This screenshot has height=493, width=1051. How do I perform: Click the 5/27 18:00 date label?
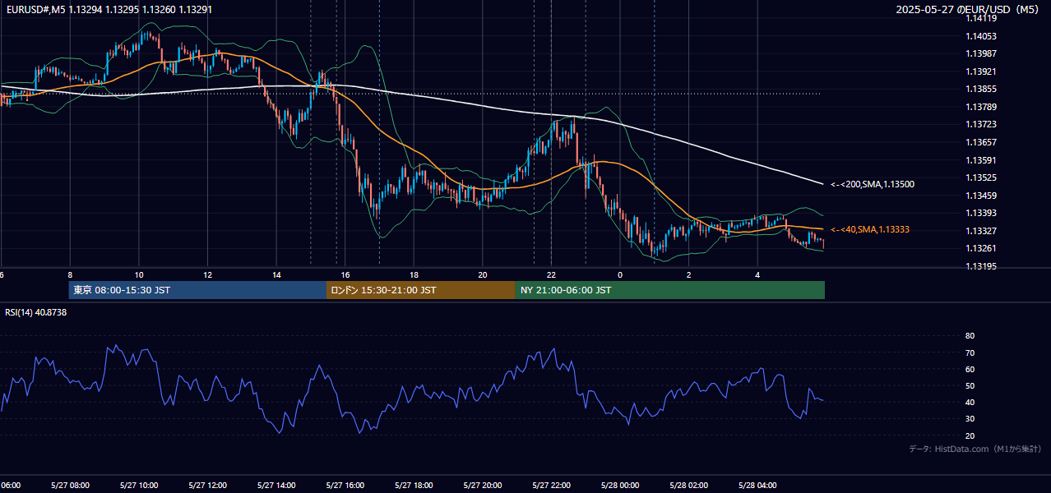pos(414,485)
